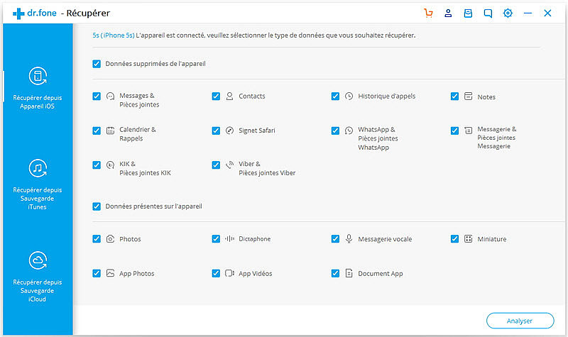
Task: Click the dr.fone logo icon
Action: [18, 13]
